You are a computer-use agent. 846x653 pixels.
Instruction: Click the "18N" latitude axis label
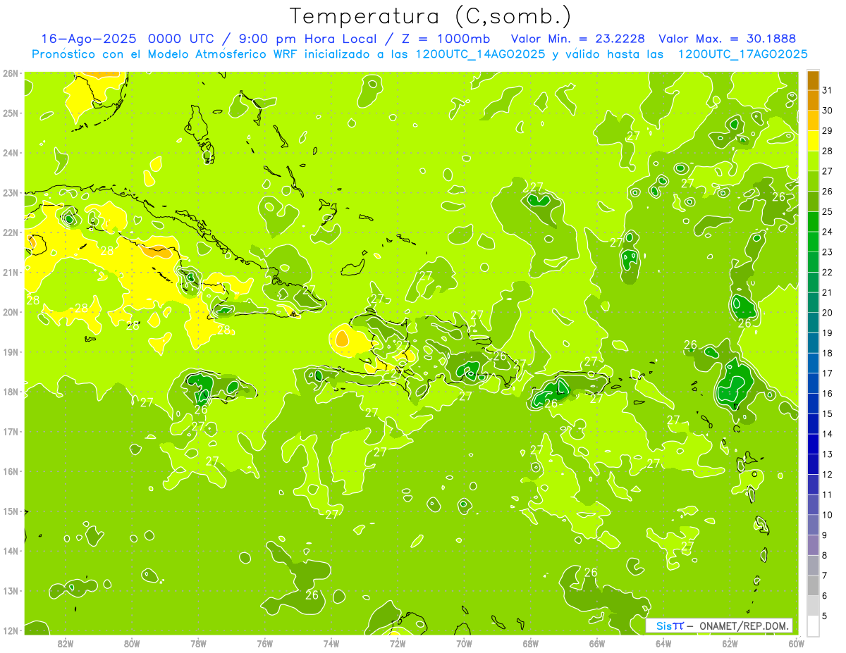pos(11,392)
